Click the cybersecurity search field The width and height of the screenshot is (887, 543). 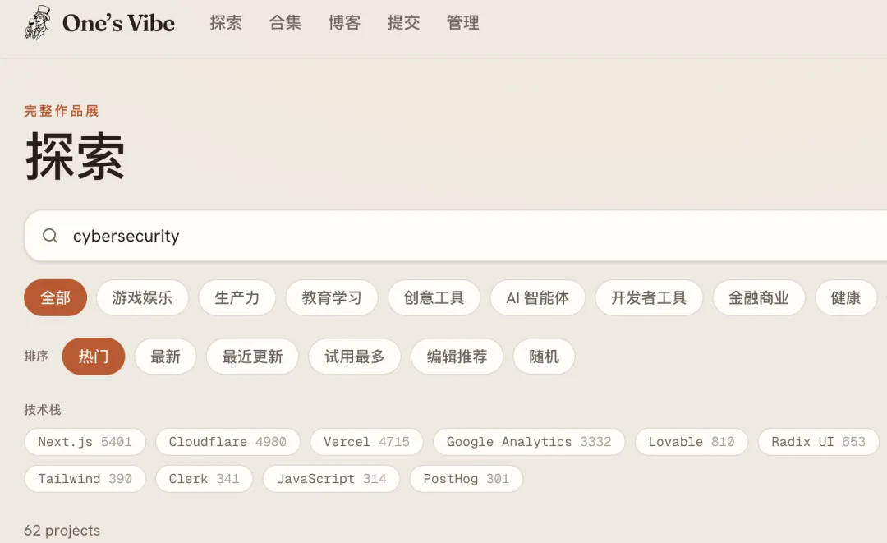point(456,235)
